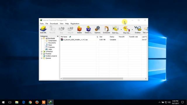Select the Queues category
The height and width of the screenshot is (105, 187).
click(48, 58)
